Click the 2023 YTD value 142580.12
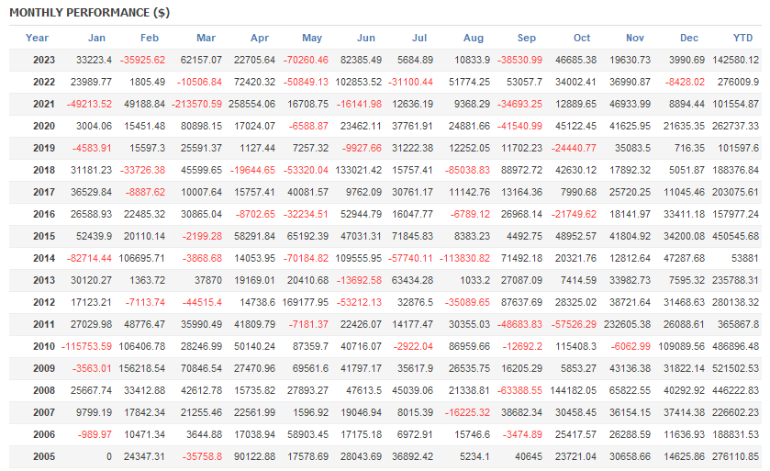Image resolution: width=770 pixels, height=471 pixels. pyautogui.click(x=735, y=60)
